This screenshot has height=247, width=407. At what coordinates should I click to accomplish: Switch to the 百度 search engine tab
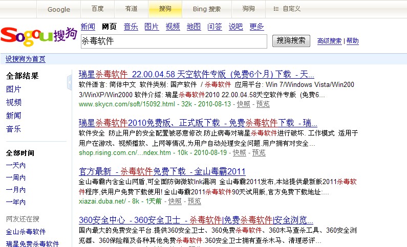pos(98,9)
